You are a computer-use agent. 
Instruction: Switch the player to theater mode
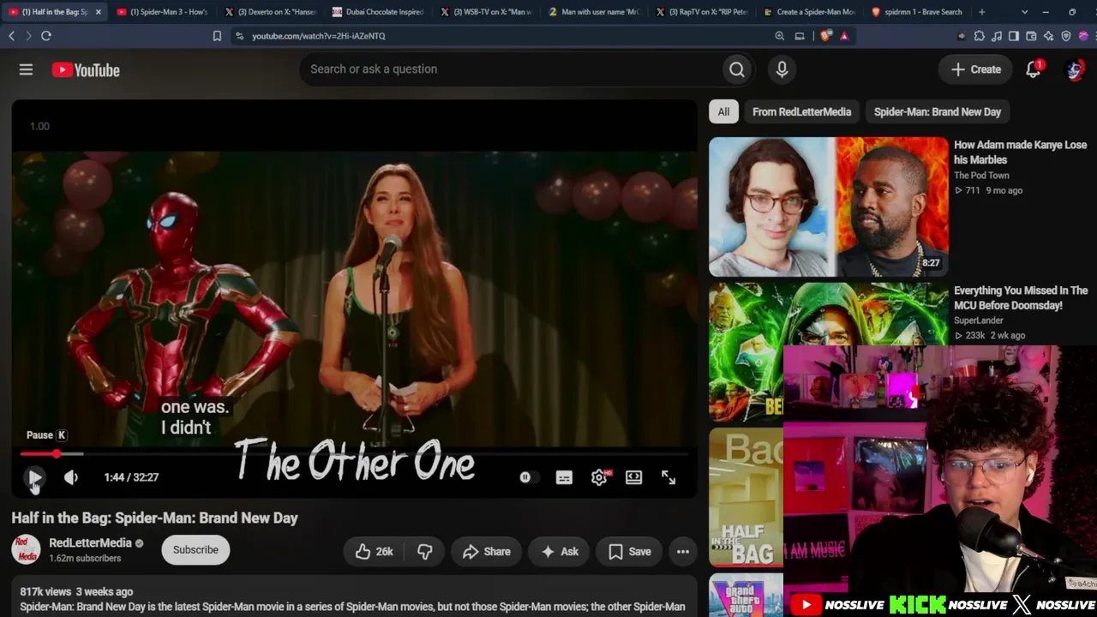click(x=633, y=477)
